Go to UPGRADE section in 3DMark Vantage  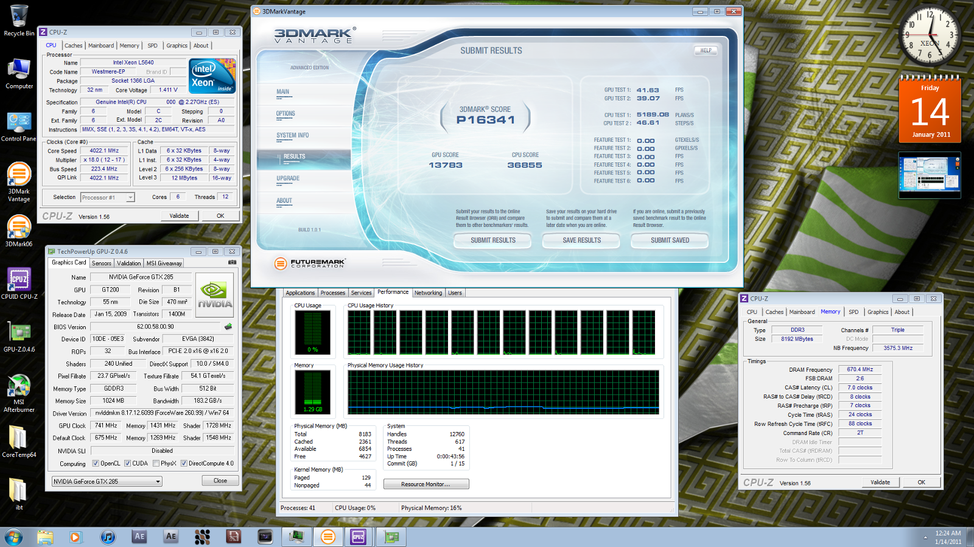pyautogui.click(x=288, y=179)
